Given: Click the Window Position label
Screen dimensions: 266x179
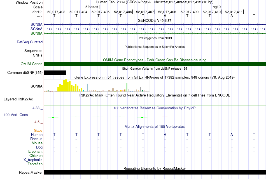Looking at the screenshot, I should point(29,2).
